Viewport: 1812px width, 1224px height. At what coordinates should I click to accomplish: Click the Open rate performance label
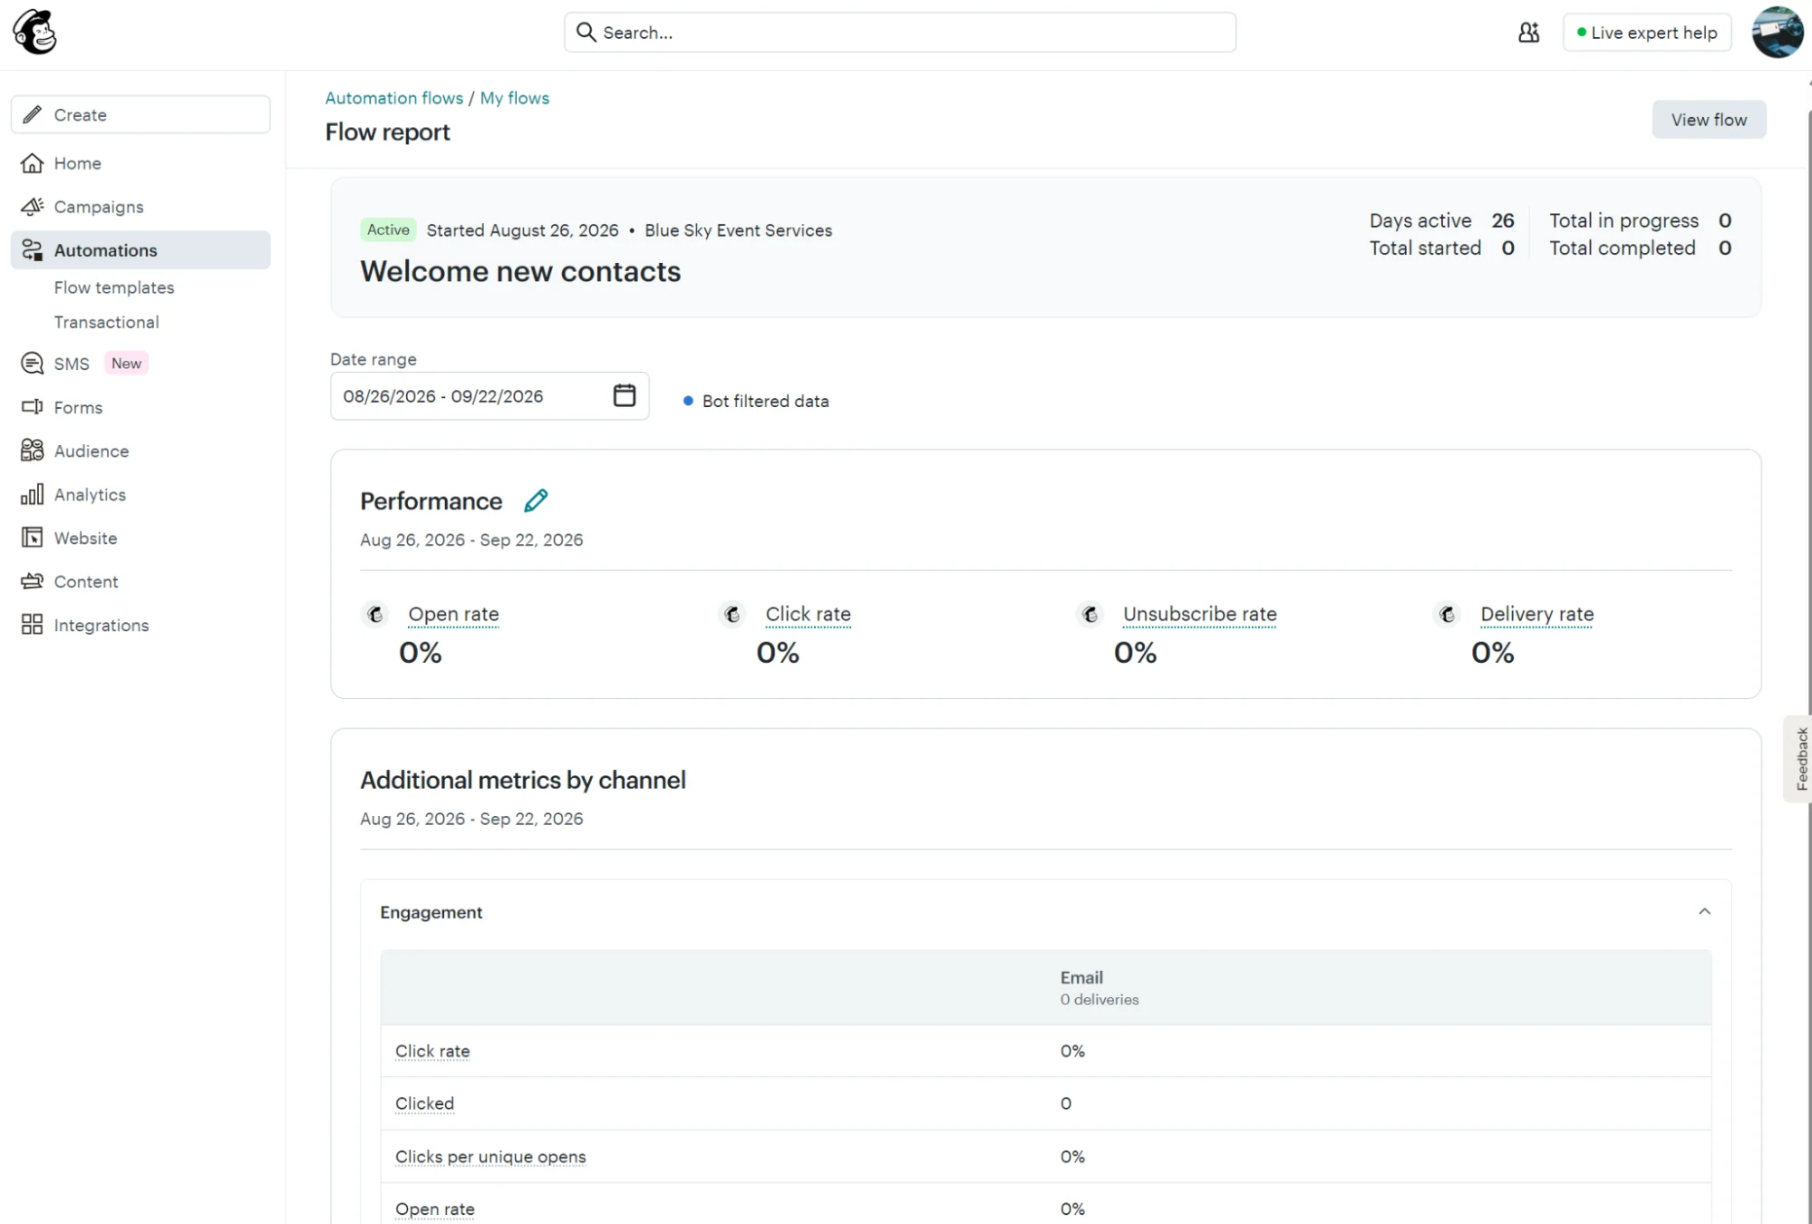point(453,614)
